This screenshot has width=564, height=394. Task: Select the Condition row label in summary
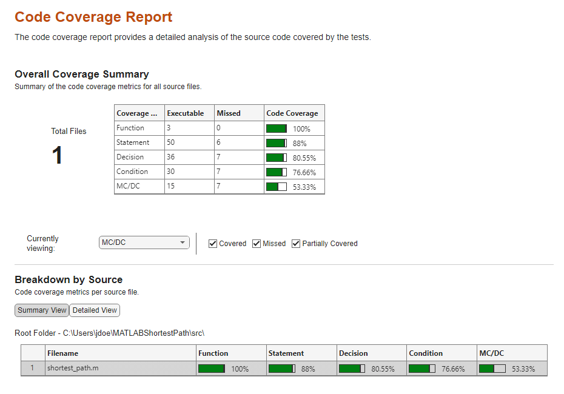coord(132,172)
